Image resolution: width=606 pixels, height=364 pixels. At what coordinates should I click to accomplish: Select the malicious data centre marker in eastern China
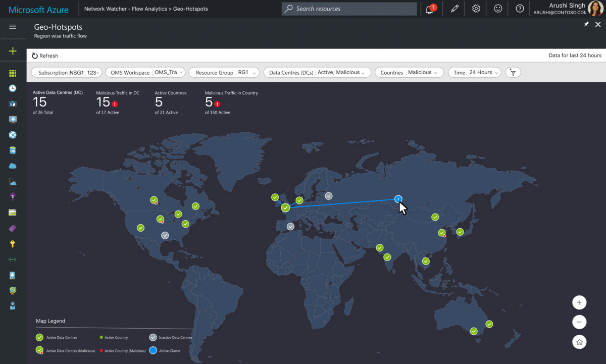[442, 233]
